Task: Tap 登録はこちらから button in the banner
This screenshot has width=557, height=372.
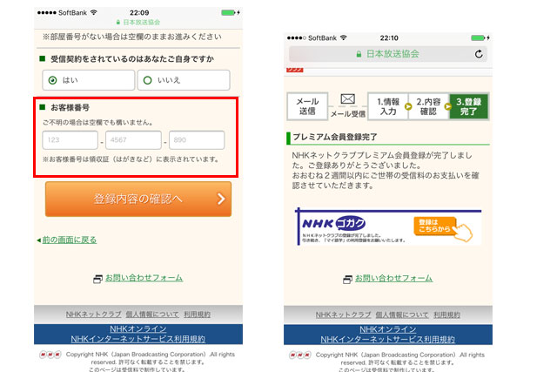Action: pyautogui.click(x=435, y=227)
